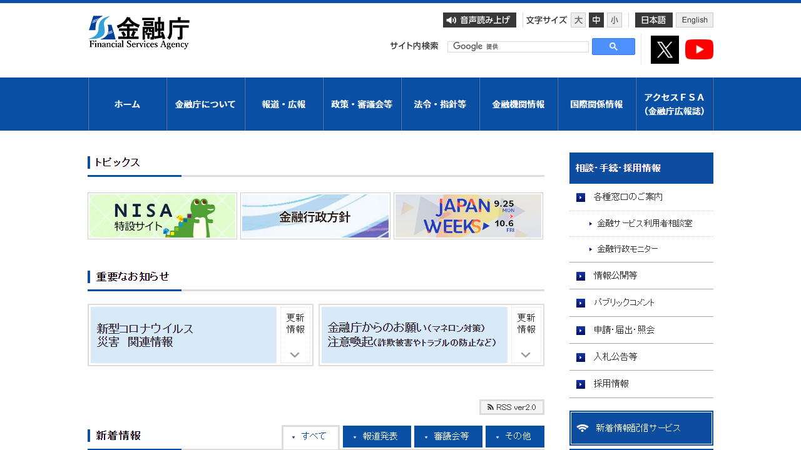Open the 法令・指針等 navigation menu
Screen dimensions: 801x450
(440, 104)
